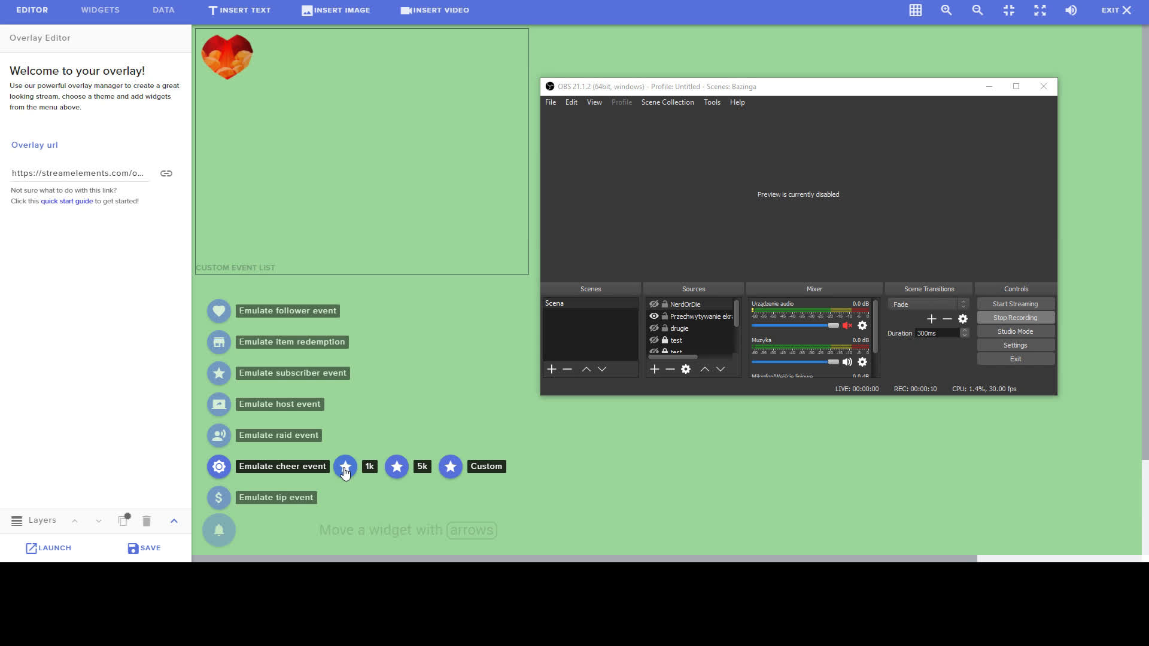1149x646 pixels.
Task: Open the Fade transition dropdown in OBS
Action: click(928, 304)
